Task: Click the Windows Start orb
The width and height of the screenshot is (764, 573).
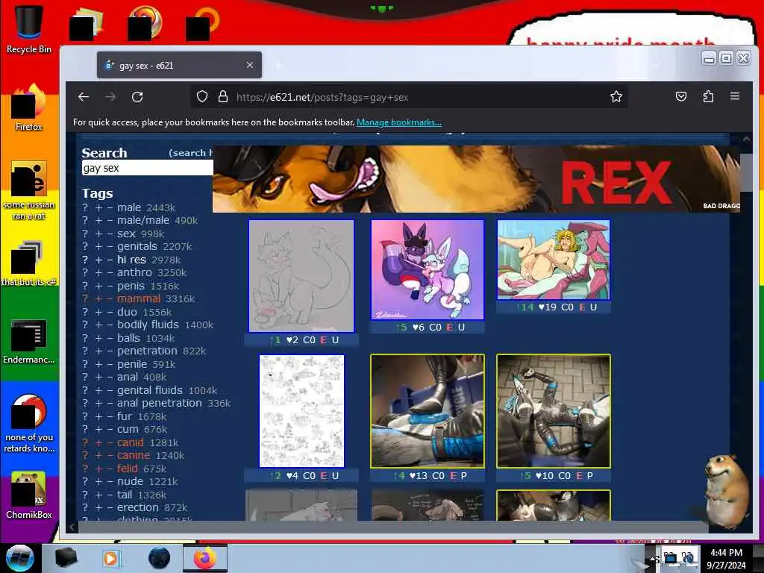Action: tap(20, 558)
